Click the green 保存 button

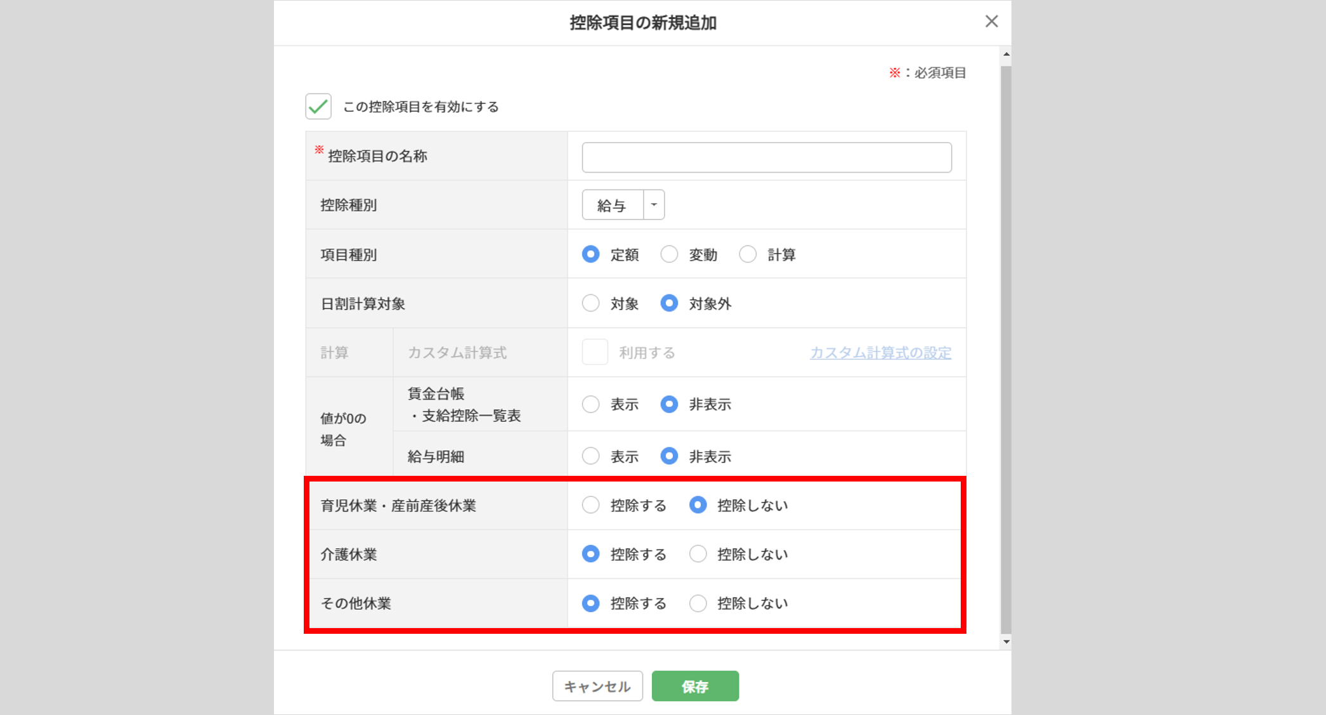695,686
